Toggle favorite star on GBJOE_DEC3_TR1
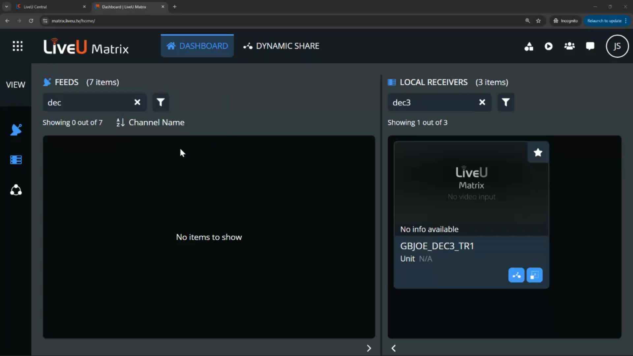 (x=538, y=152)
